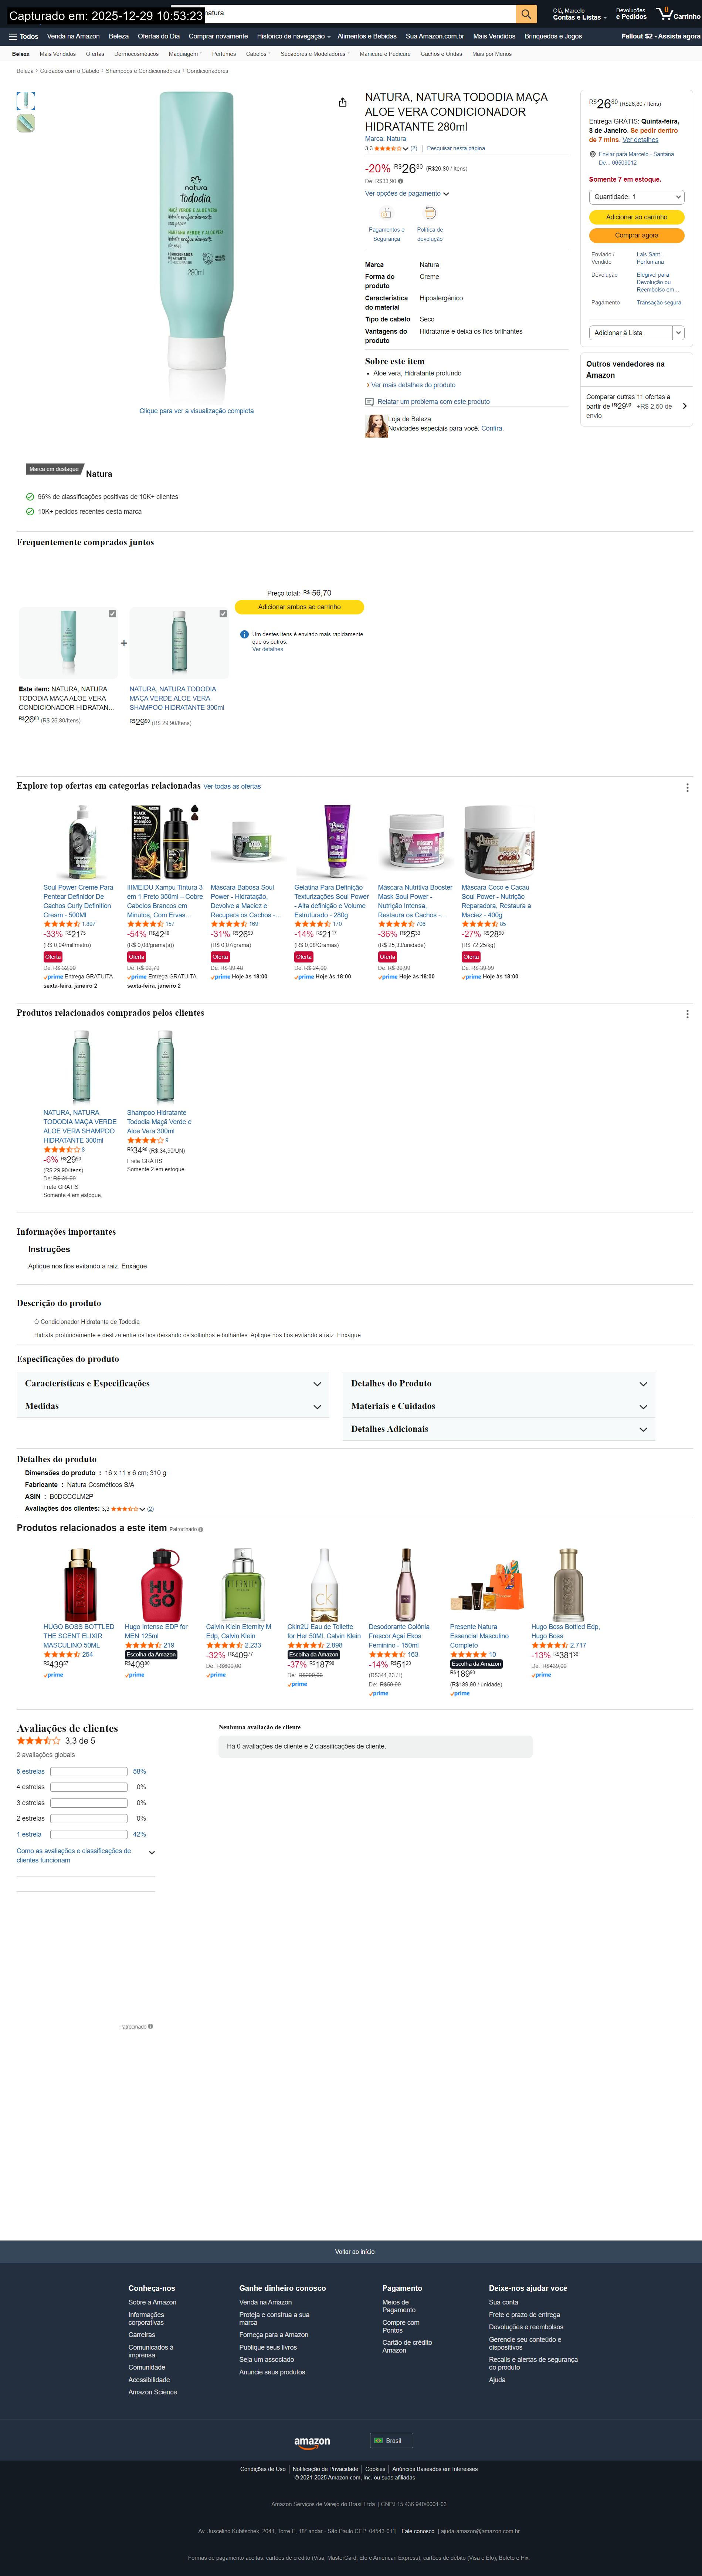
Task: Uncheck the shampoo item in bundle
Action: click(223, 613)
